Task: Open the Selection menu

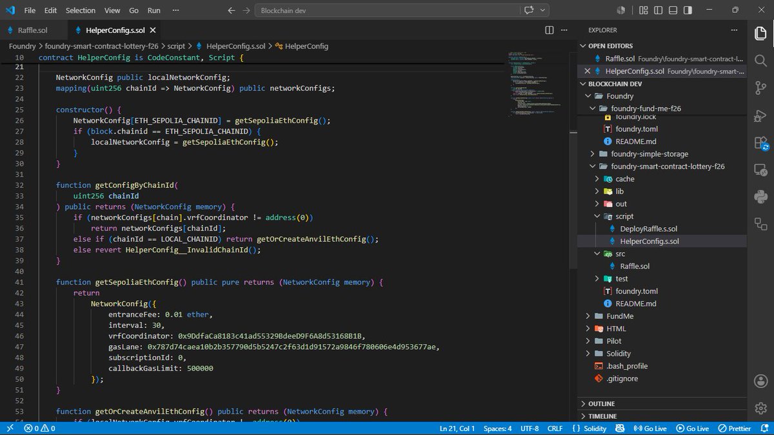Action: [81, 10]
